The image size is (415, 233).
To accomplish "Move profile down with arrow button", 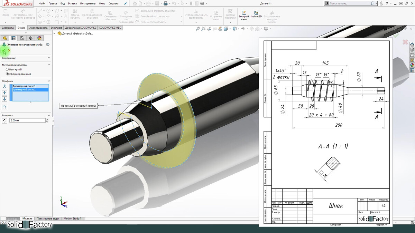I will [4, 99].
